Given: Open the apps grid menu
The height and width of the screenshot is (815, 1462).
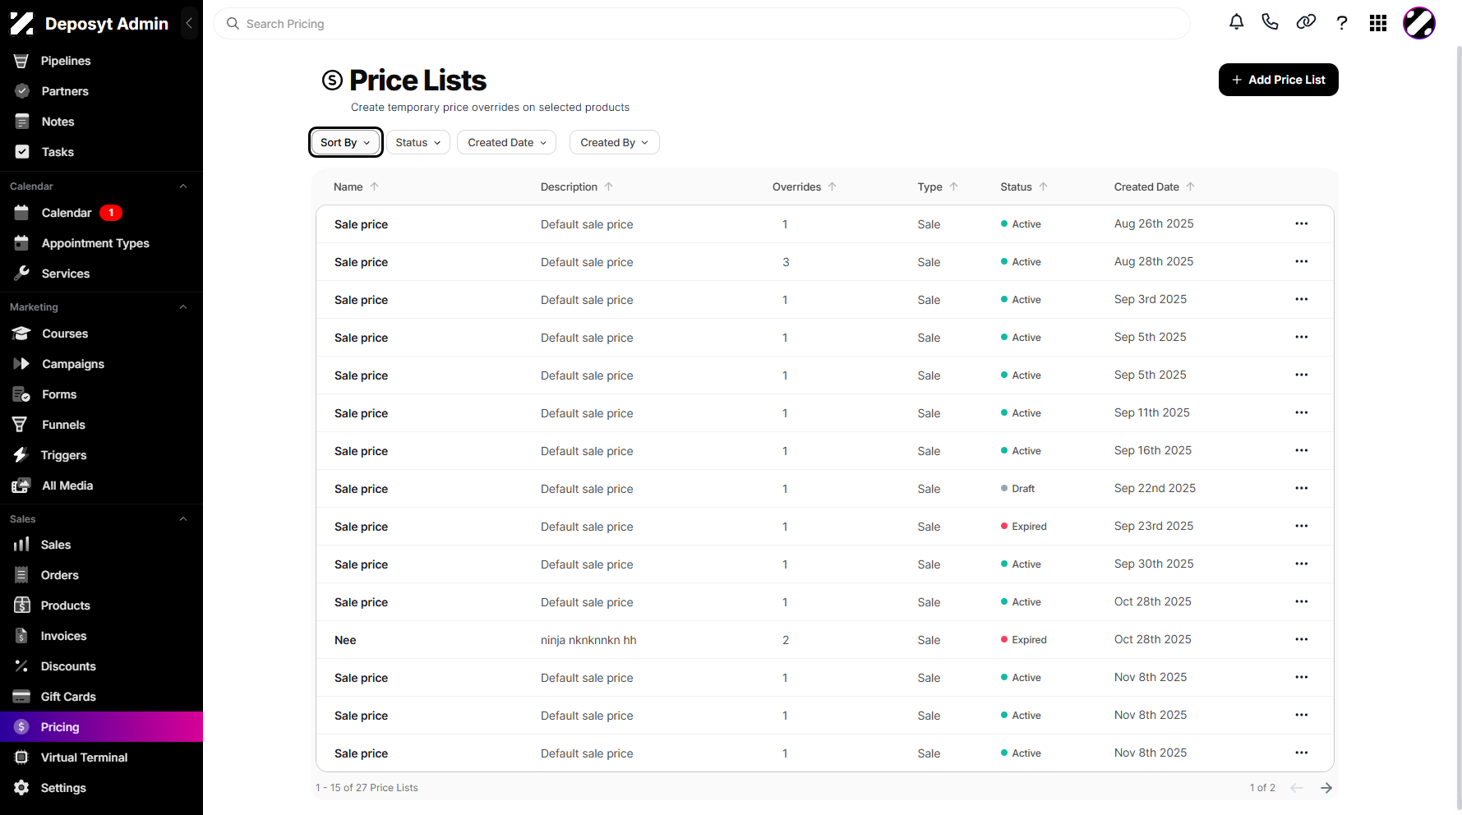Looking at the screenshot, I should coord(1378,23).
